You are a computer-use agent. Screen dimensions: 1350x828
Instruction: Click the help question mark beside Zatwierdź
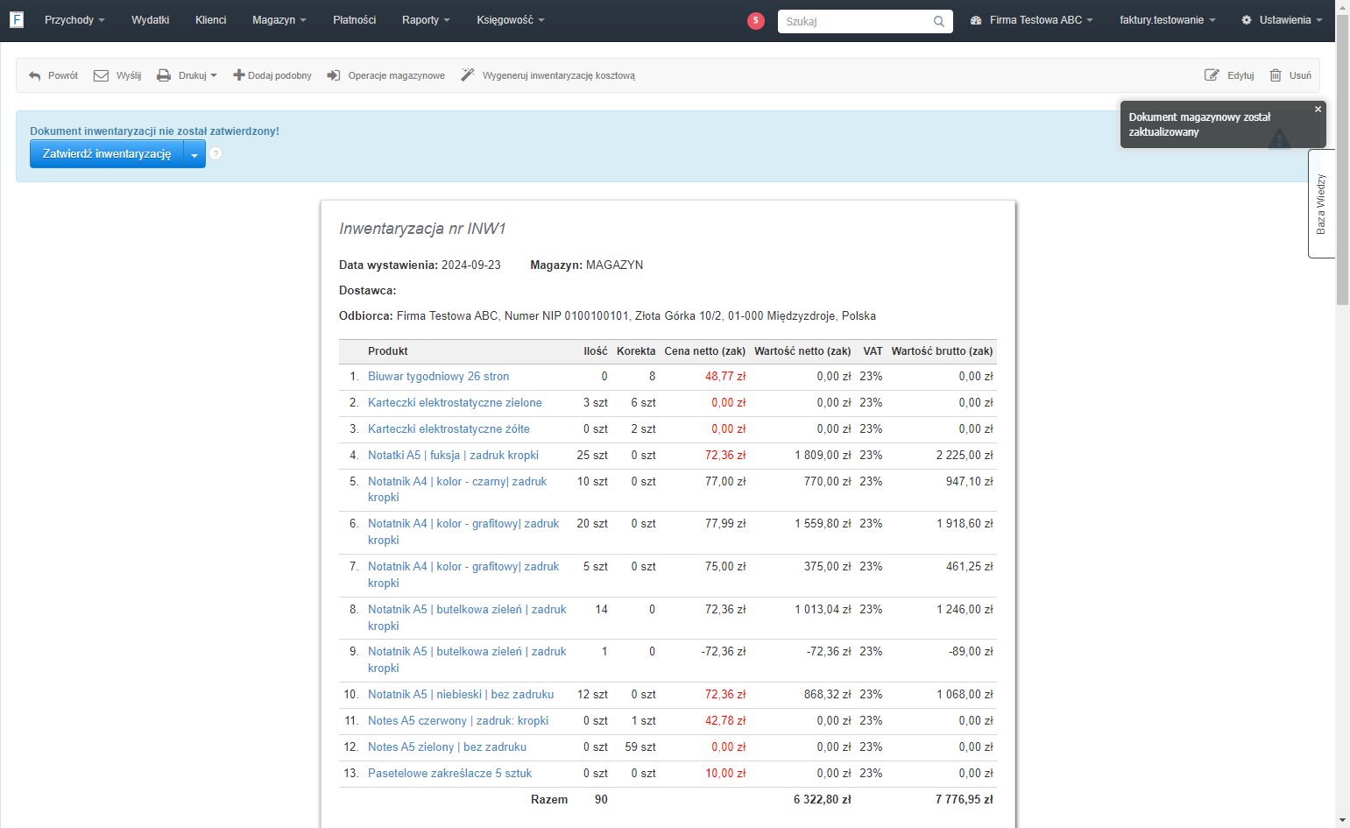(x=216, y=153)
